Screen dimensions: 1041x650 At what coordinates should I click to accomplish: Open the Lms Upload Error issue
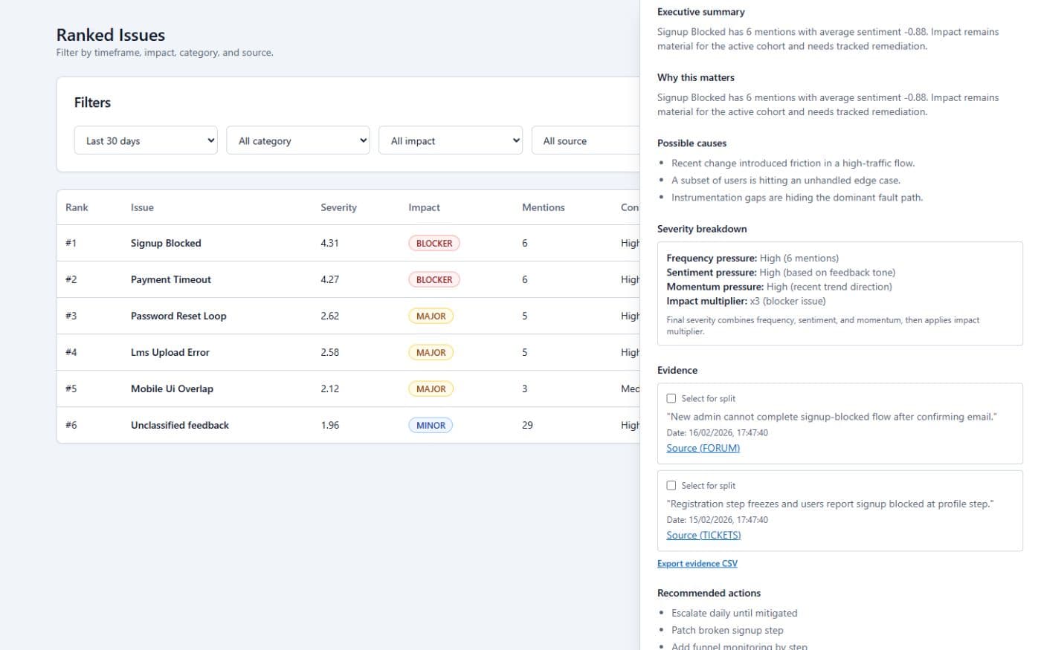click(170, 352)
